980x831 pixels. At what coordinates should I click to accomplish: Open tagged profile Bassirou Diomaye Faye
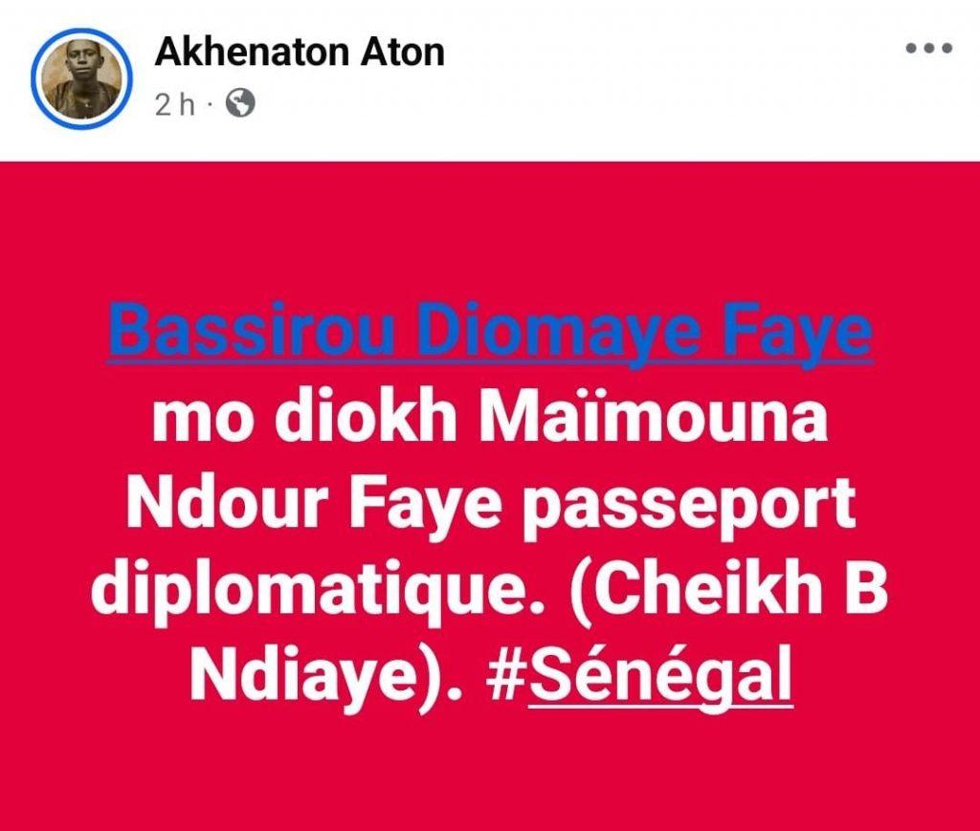tap(490, 332)
